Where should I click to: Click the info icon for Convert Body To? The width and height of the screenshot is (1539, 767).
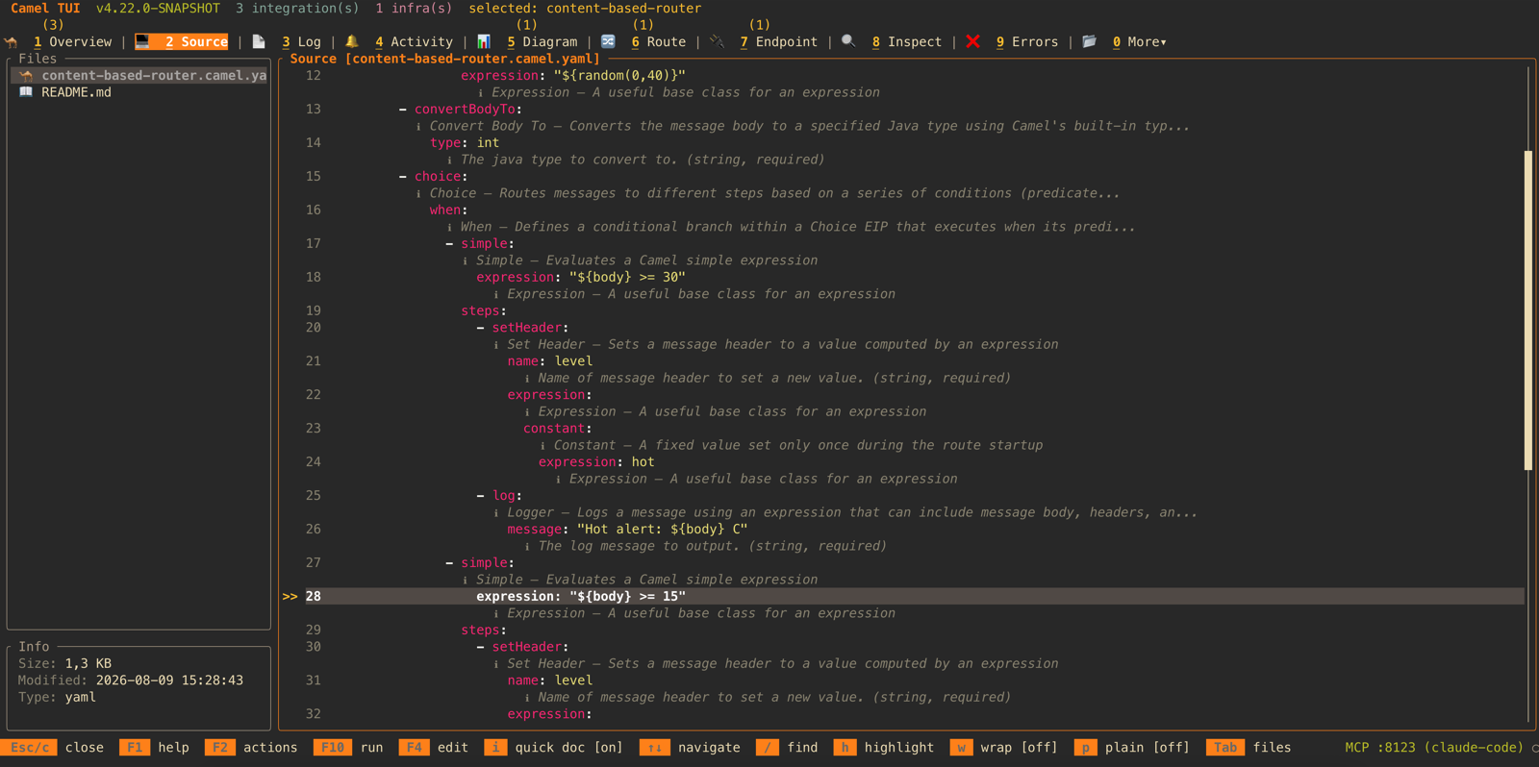(418, 127)
